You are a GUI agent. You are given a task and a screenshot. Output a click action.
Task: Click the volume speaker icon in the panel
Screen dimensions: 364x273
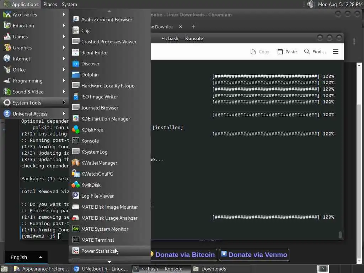(x=310, y=4)
